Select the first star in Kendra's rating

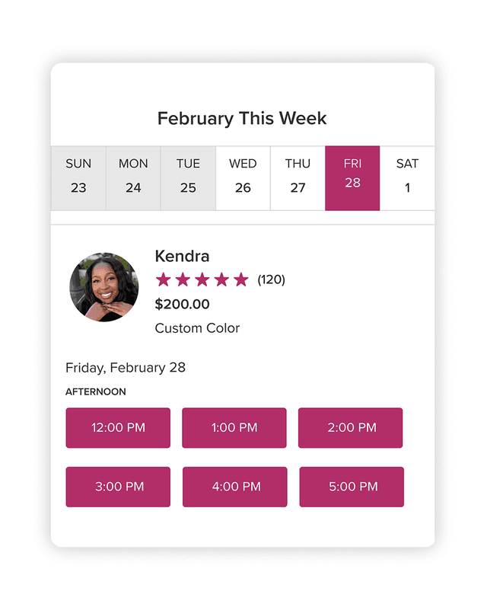pyautogui.click(x=164, y=279)
